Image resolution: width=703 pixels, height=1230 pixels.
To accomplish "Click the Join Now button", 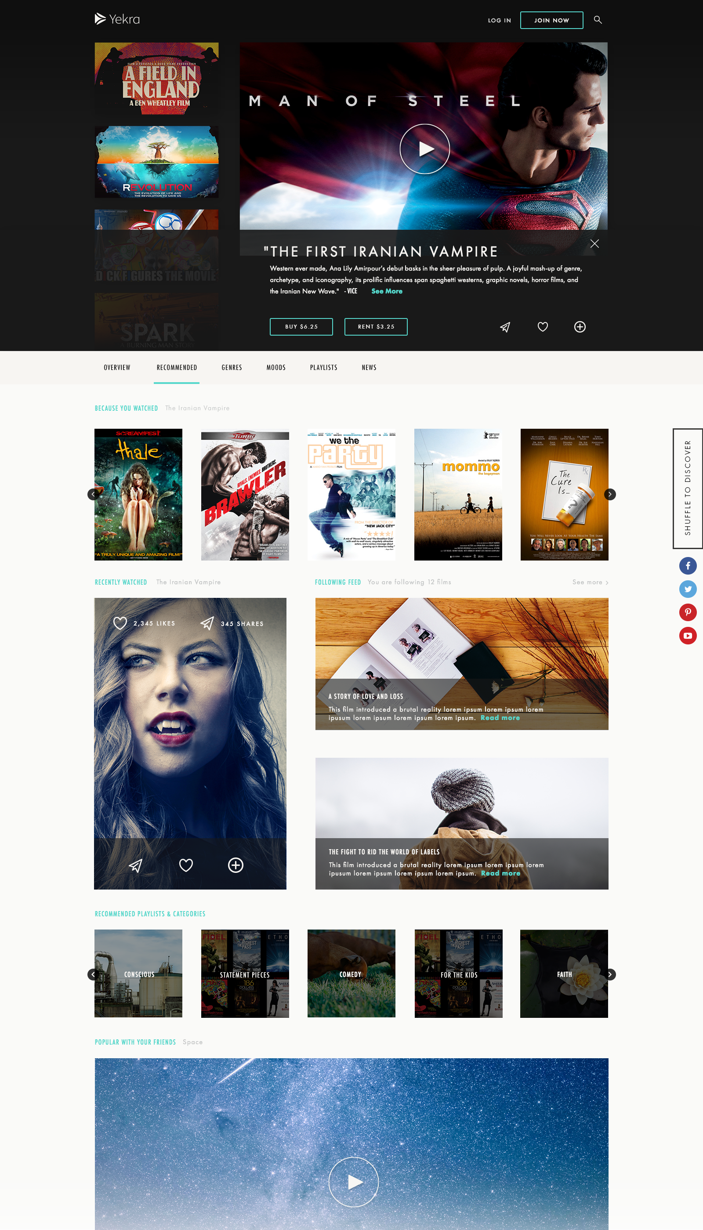I will (x=551, y=20).
